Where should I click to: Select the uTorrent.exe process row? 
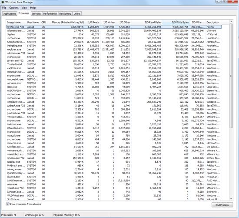click(114, 31)
